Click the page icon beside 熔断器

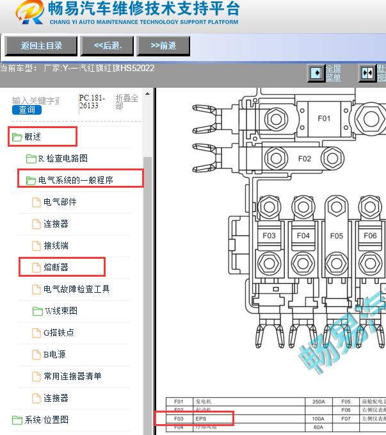point(36,267)
